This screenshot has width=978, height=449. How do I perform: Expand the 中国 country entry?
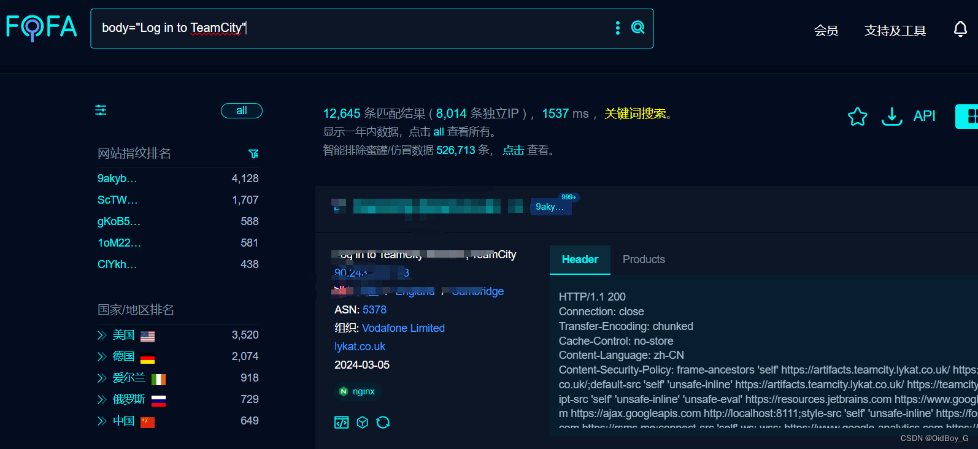tap(102, 421)
